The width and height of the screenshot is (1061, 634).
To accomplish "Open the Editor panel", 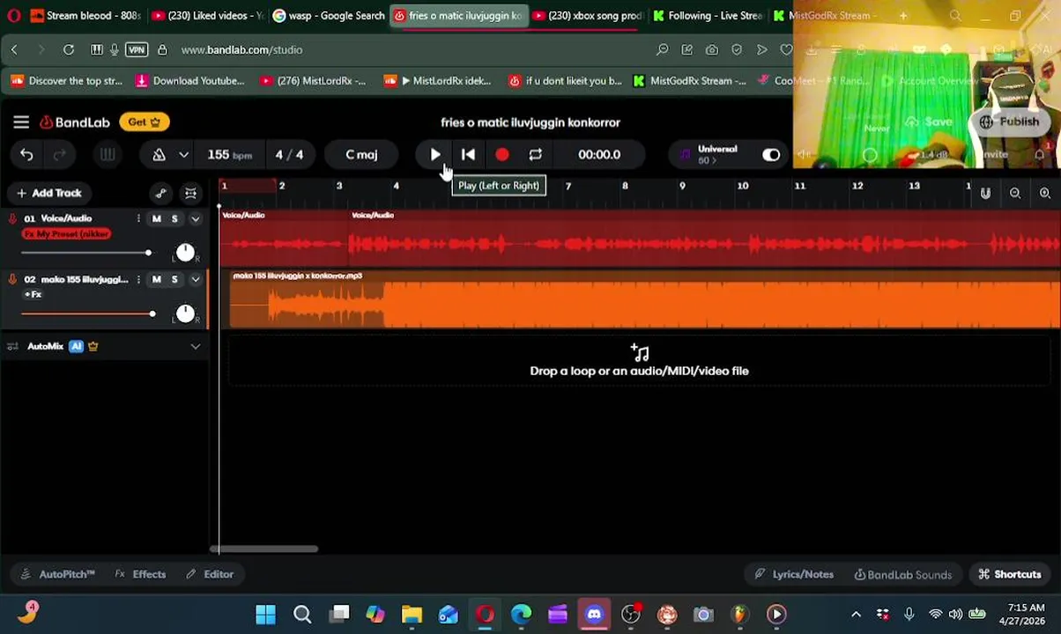I will pos(210,575).
